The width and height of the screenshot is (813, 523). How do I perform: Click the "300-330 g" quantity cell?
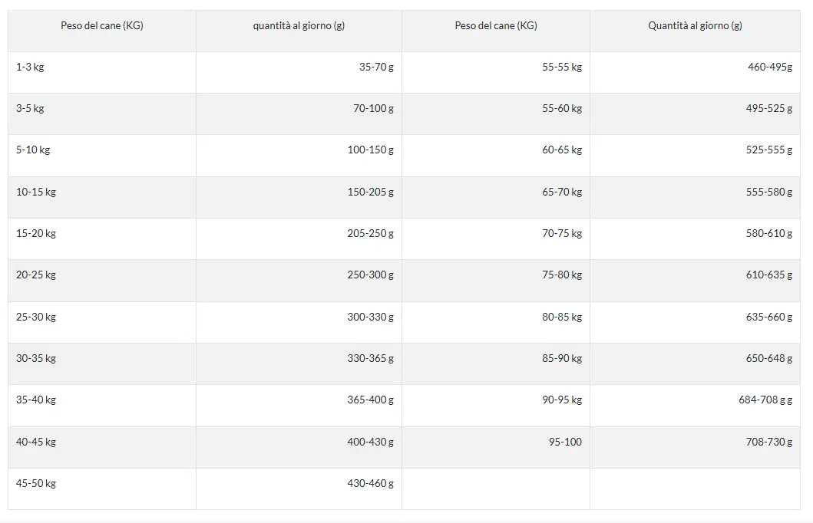pyautogui.click(x=370, y=317)
